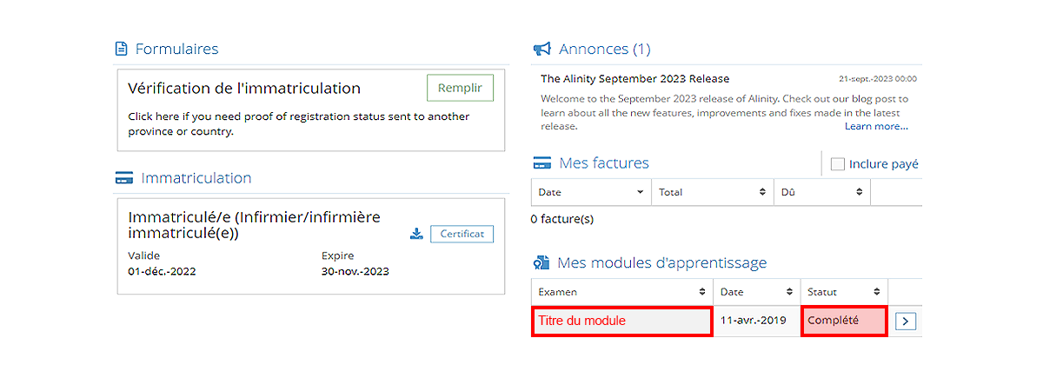Sort modules by the Examen column
This screenshot has width=1043, height=378.
(701, 292)
